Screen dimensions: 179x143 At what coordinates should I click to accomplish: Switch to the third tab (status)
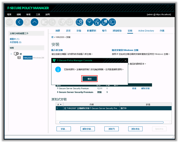79,31
